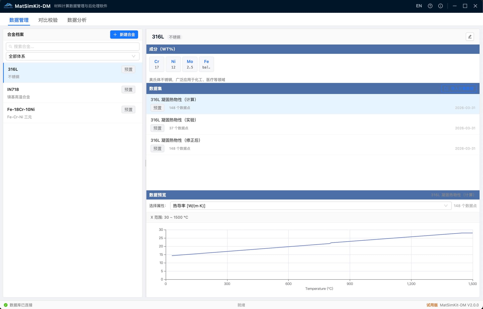The height and width of the screenshot is (309, 483).
Task: Click the search magnifier icon in alloy search
Action: [10, 46]
